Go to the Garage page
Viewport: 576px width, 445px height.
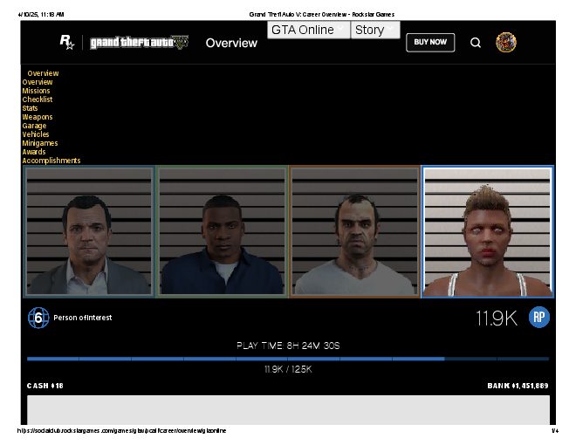tap(34, 126)
